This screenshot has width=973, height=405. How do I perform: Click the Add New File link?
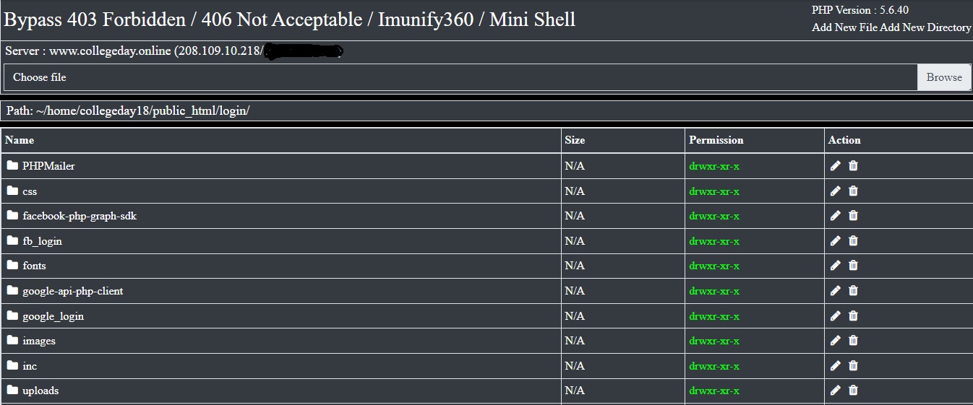(x=844, y=27)
